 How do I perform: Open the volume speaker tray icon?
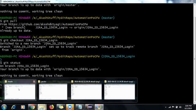click(x=180, y=107)
